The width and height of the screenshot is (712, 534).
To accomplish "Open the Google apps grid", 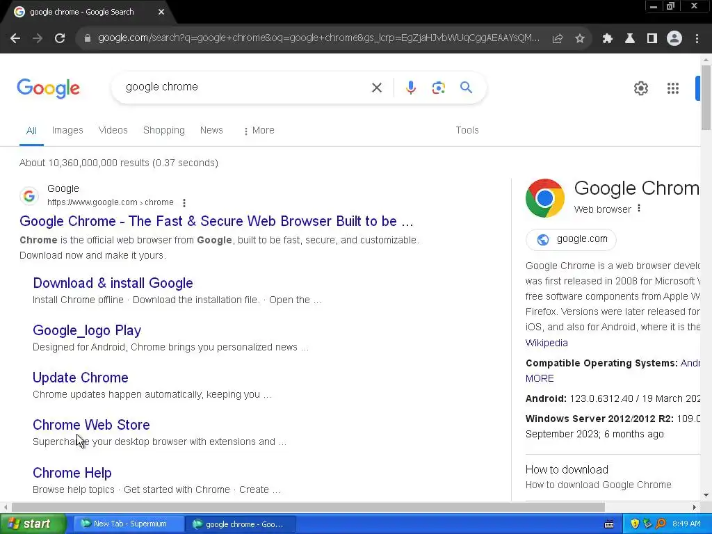I will (673, 88).
